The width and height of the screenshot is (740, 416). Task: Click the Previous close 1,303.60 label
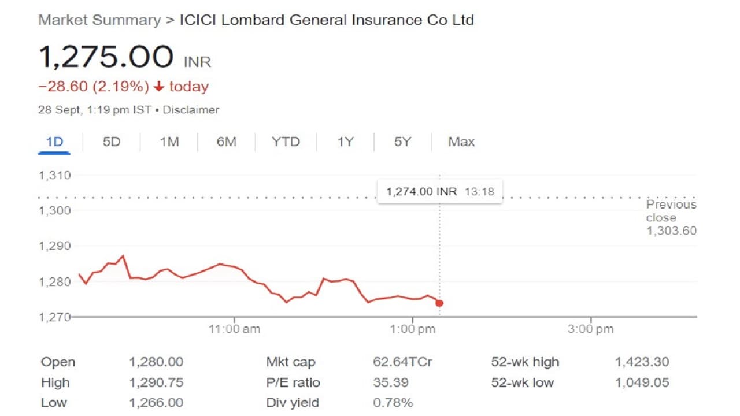click(671, 218)
